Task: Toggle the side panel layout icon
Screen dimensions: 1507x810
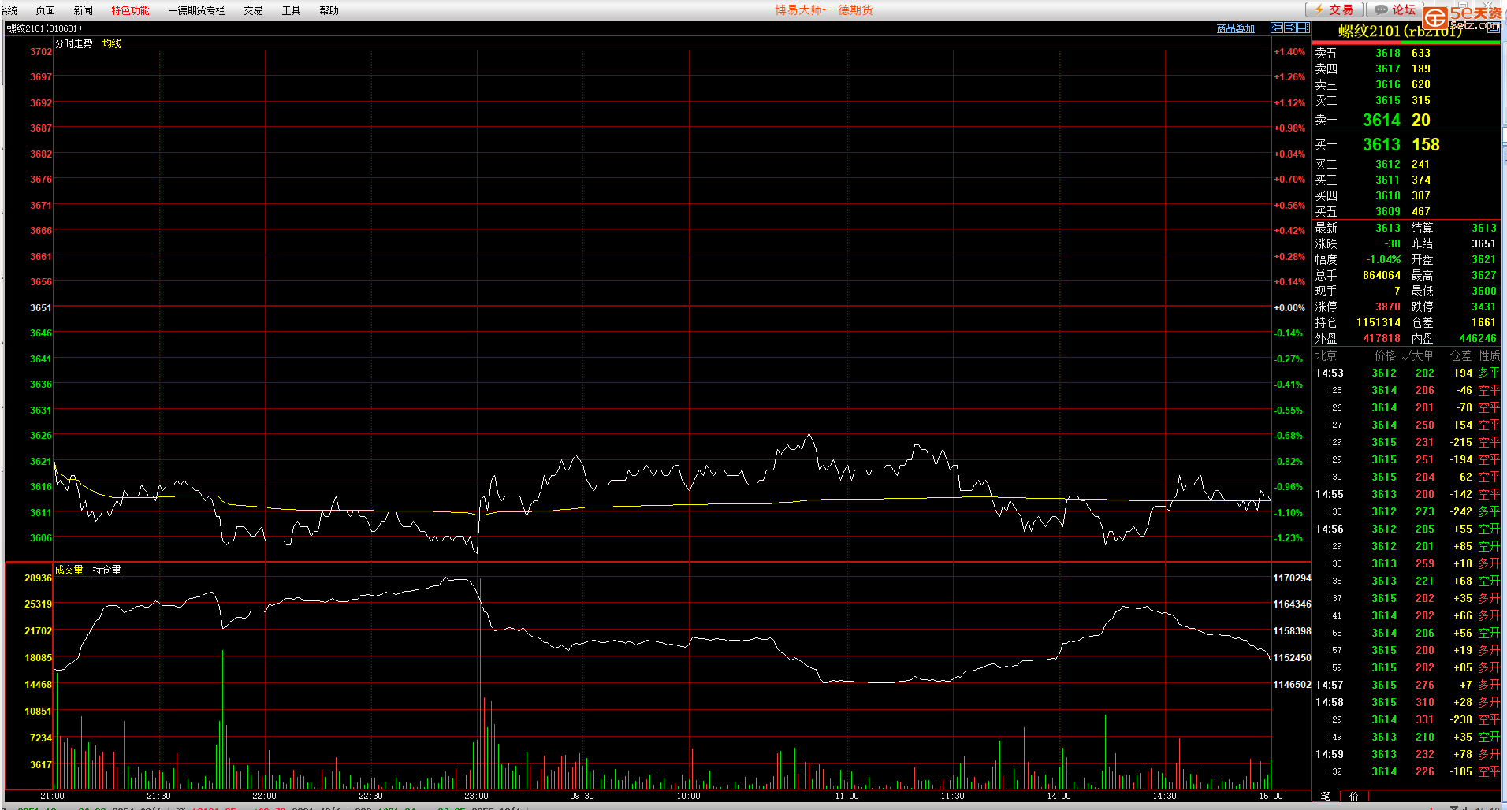Action: coord(1304,28)
